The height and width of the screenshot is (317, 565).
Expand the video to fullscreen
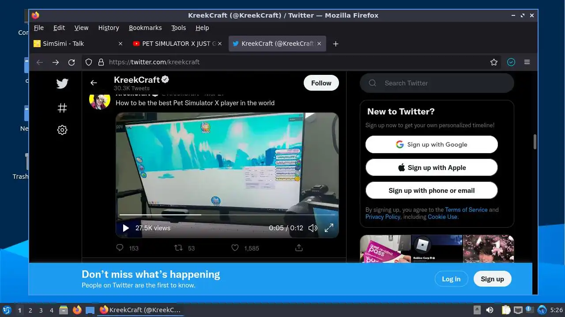coord(329,228)
